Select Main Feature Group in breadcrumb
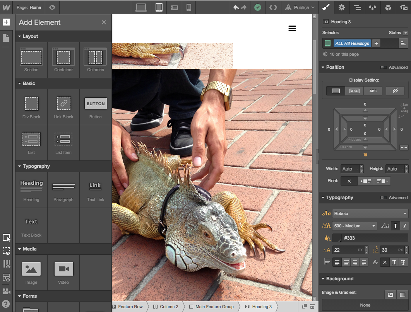Screen dimensions: 411x312 tap(211, 307)
